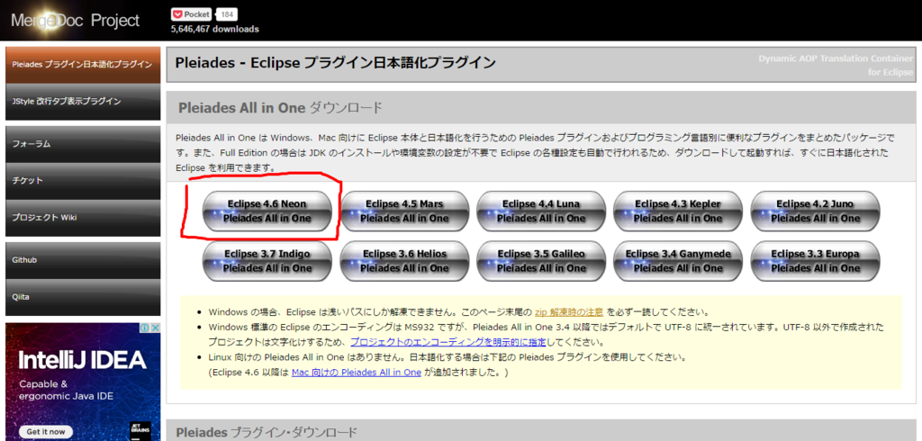
Task: Download Eclipse 3.5 Galileo Pleiades All in One
Action: tap(541, 261)
